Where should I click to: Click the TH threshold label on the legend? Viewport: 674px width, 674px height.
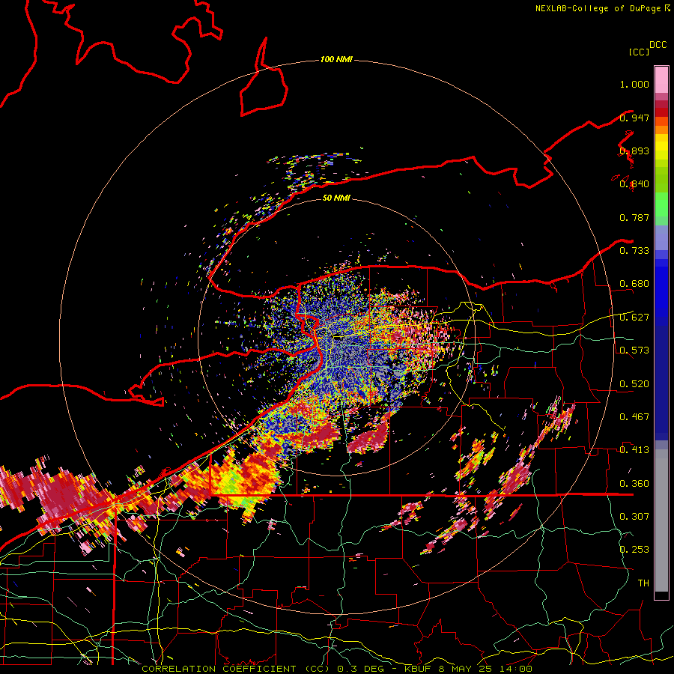tap(643, 583)
